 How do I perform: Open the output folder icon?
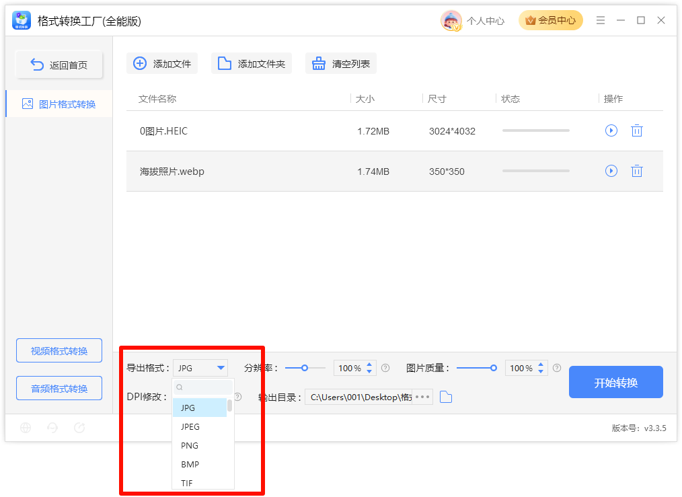pyautogui.click(x=446, y=397)
